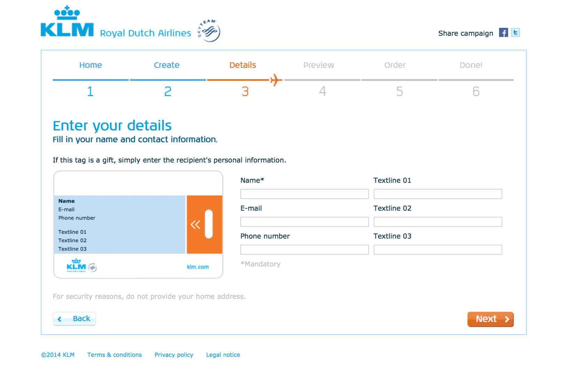Focus the Name input field
This screenshot has height=376, width=567.
(304, 194)
